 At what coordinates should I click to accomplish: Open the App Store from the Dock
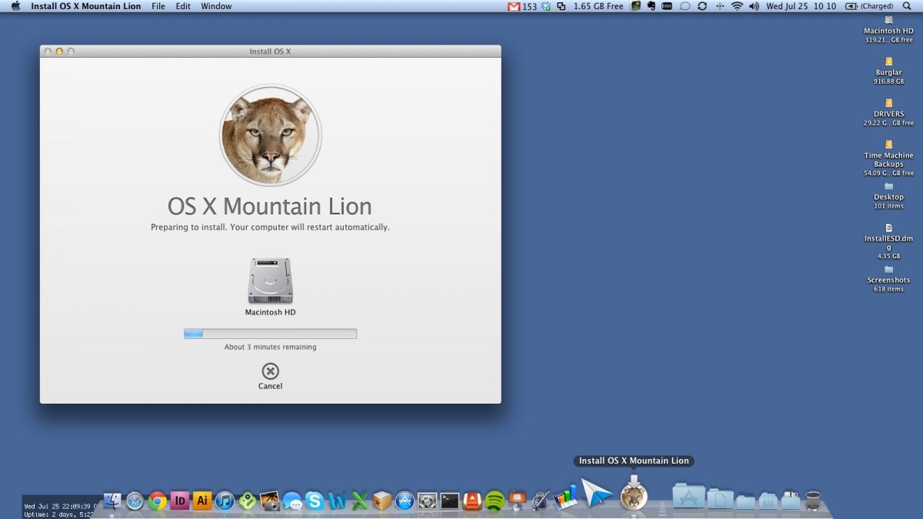click(x=405, y=501)
